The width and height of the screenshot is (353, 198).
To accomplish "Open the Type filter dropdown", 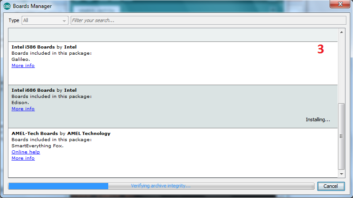I will tap(45, 20).
